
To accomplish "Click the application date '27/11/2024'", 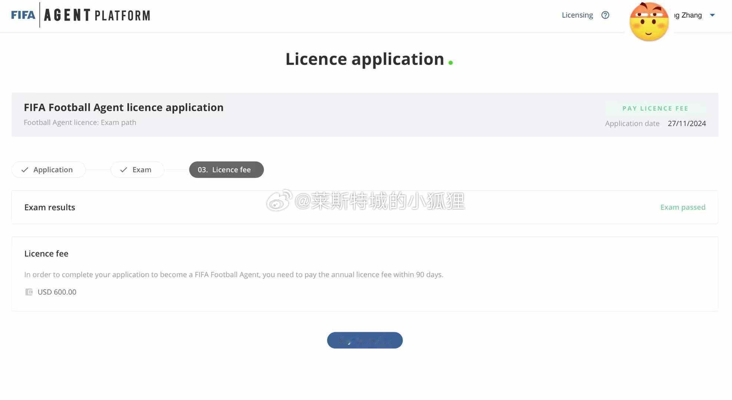I will tap(687, 123).
